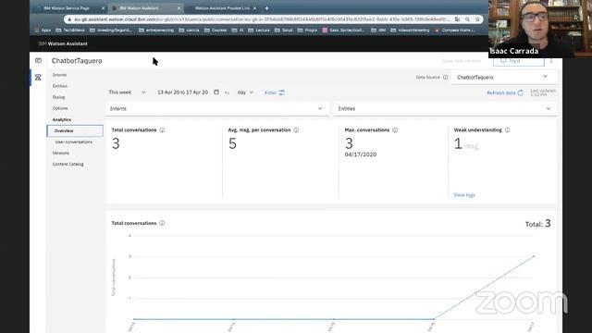Open the skill overflow menu dots
592x333 pixels.
point(551,61)
